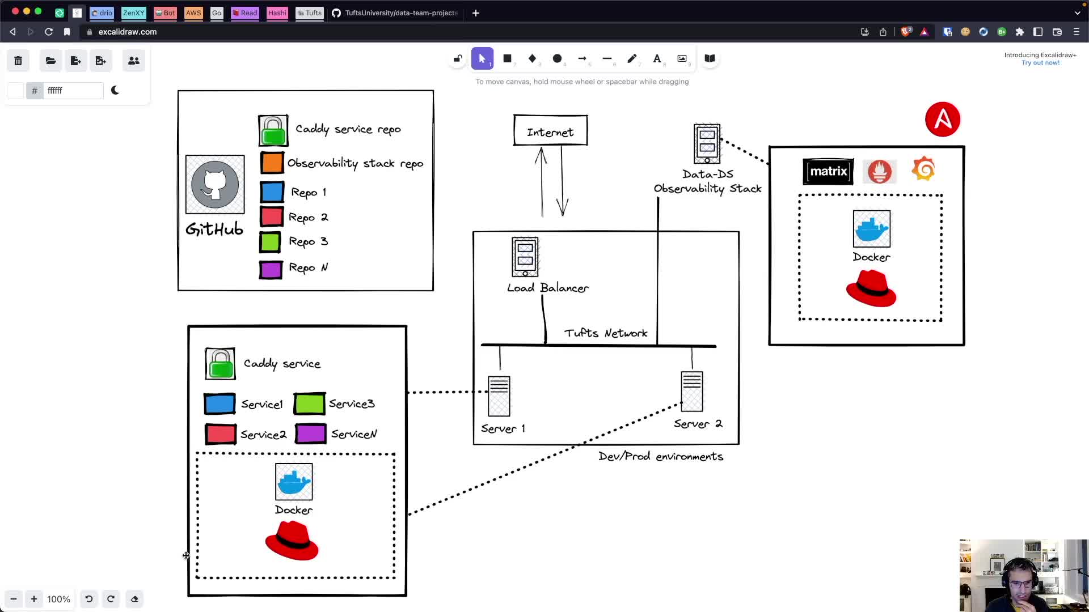Screen dimensions: 1089x612
Task: Select the Line tool
Action: pyautogui.click(x=607, y=58)
